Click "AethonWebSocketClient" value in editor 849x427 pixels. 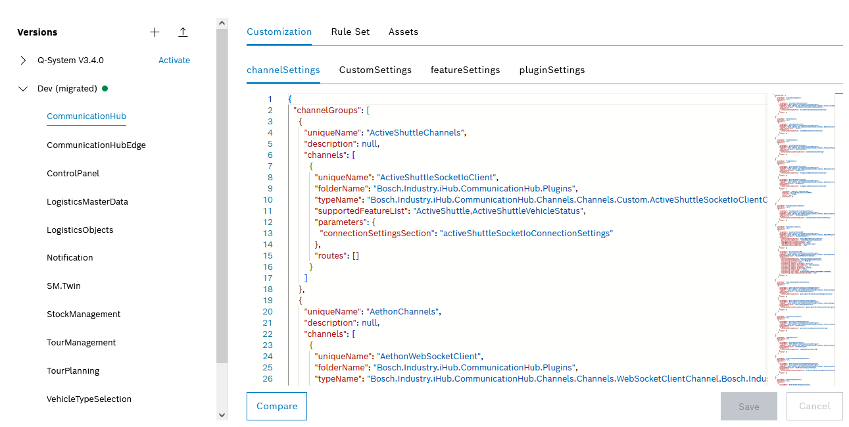[x=429, y=357]
